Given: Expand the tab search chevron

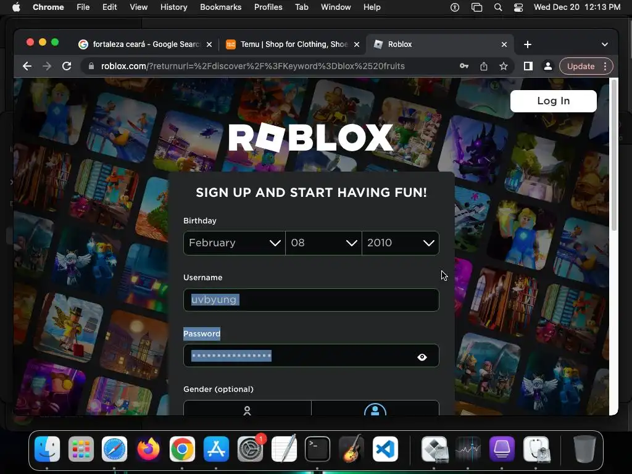Looking at the screenshot, I should click(605, 44).
